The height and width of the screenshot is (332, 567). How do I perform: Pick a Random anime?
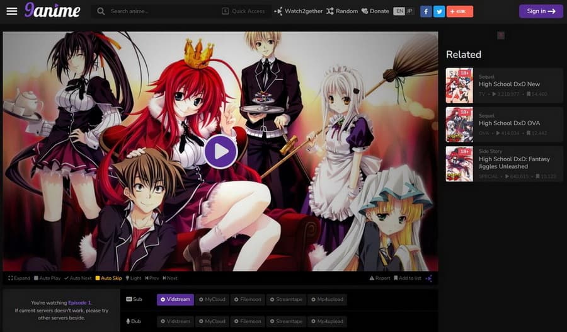click(341, 11)
